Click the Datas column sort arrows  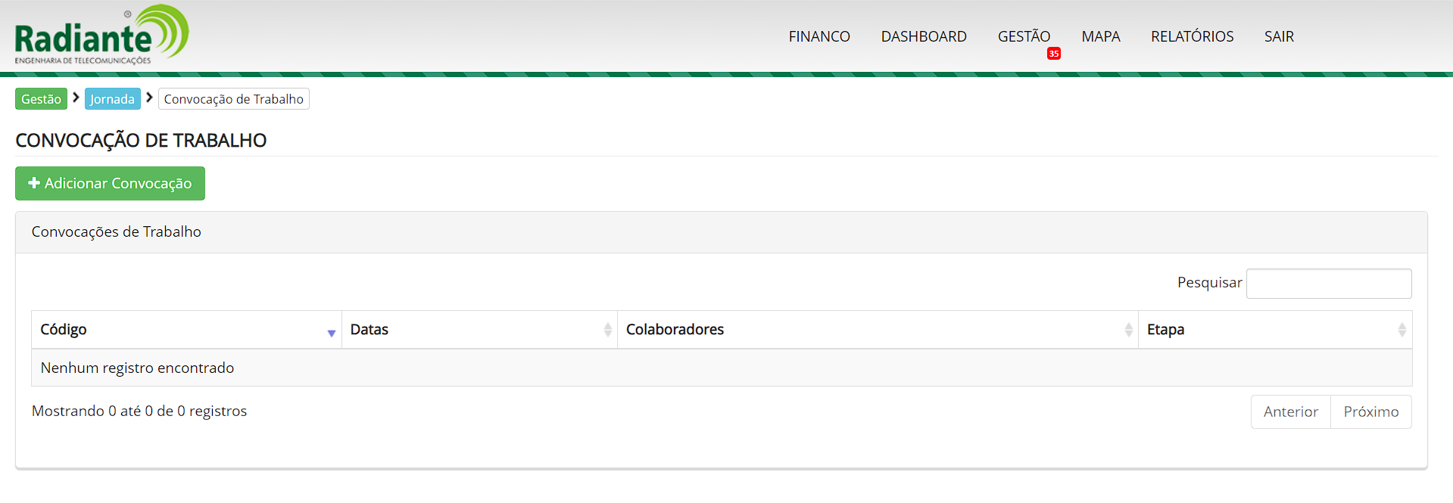(607, 330)
